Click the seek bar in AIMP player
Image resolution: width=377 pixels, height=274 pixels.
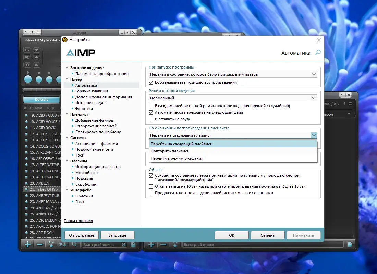point(41,90)
